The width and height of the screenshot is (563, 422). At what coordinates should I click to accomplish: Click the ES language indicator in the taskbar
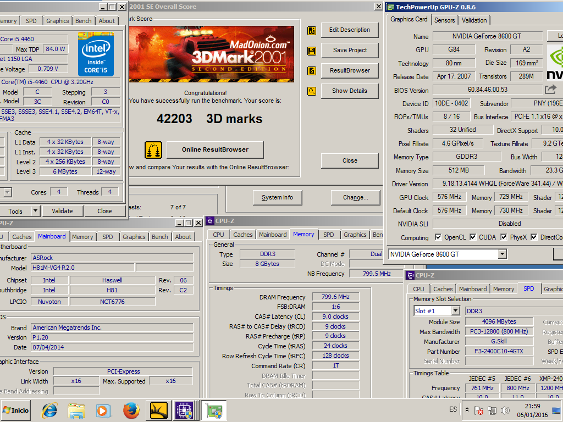453,409
